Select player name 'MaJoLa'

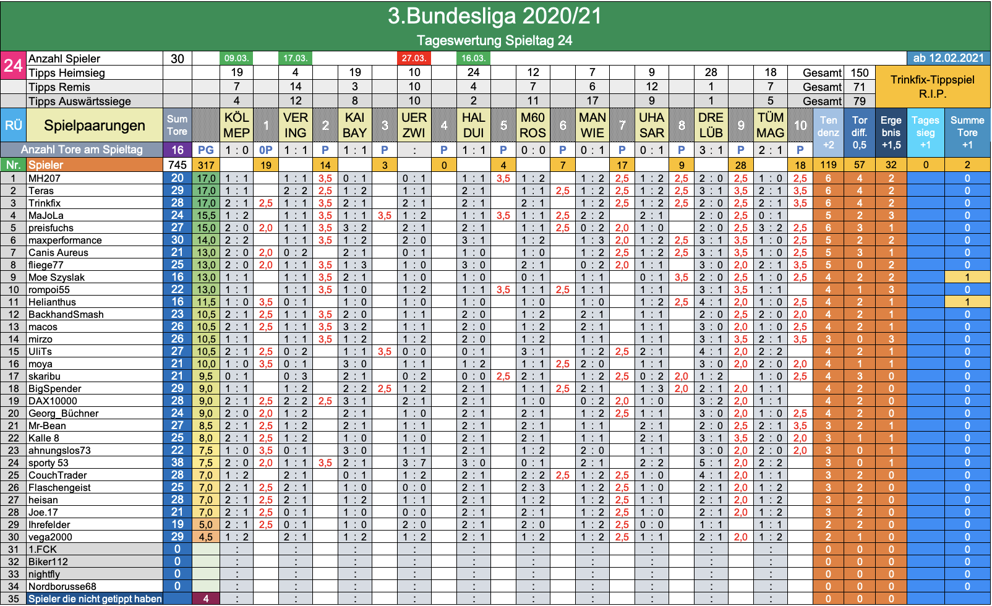46,215
